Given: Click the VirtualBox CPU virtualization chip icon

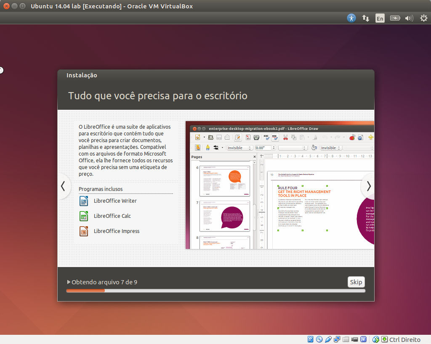Looking at the screenshot, I should (x=363, y=339).
